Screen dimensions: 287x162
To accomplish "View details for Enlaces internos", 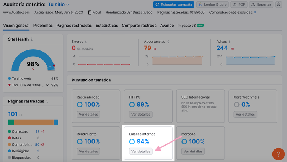I will click(x=141, y=151).
